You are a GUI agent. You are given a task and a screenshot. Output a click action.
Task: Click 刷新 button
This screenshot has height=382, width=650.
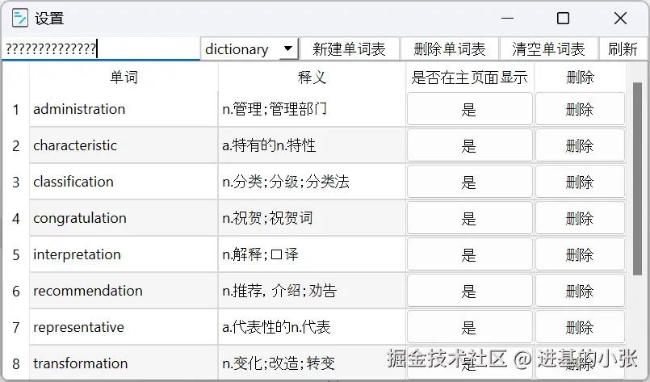(623, 49)
